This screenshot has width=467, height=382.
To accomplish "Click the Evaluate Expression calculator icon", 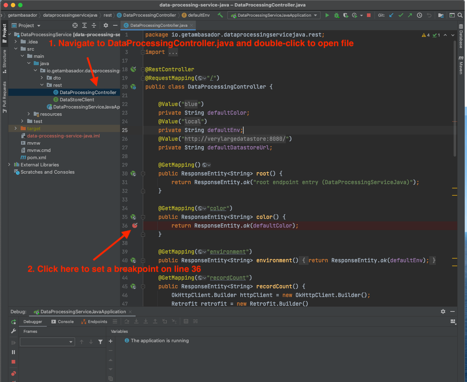I will 186,321.
